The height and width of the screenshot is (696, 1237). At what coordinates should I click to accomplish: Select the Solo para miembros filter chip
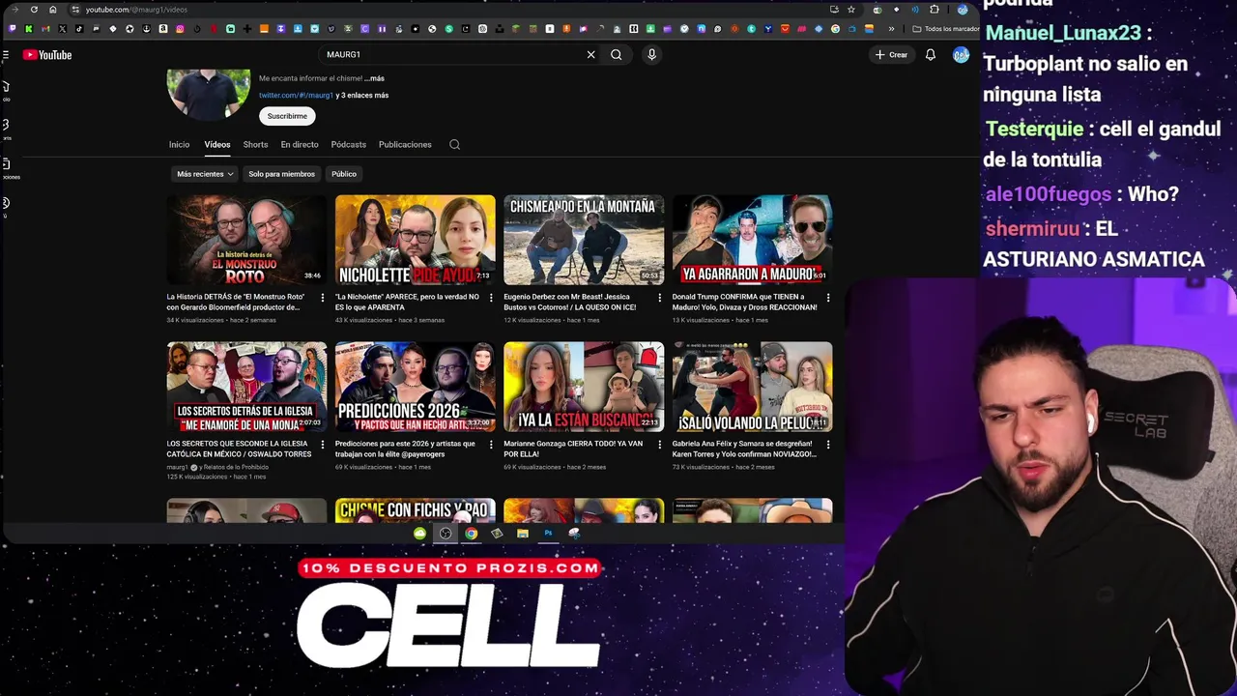pyautogui.click(x=281, y=174)
